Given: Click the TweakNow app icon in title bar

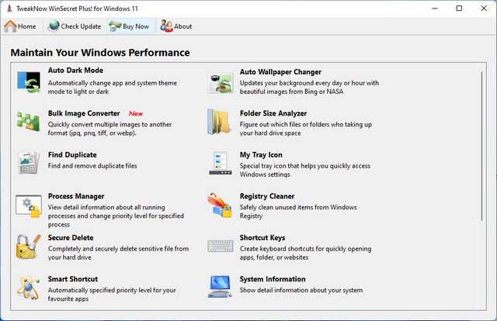Looking at the screenshot, I should tap(9, 8).
